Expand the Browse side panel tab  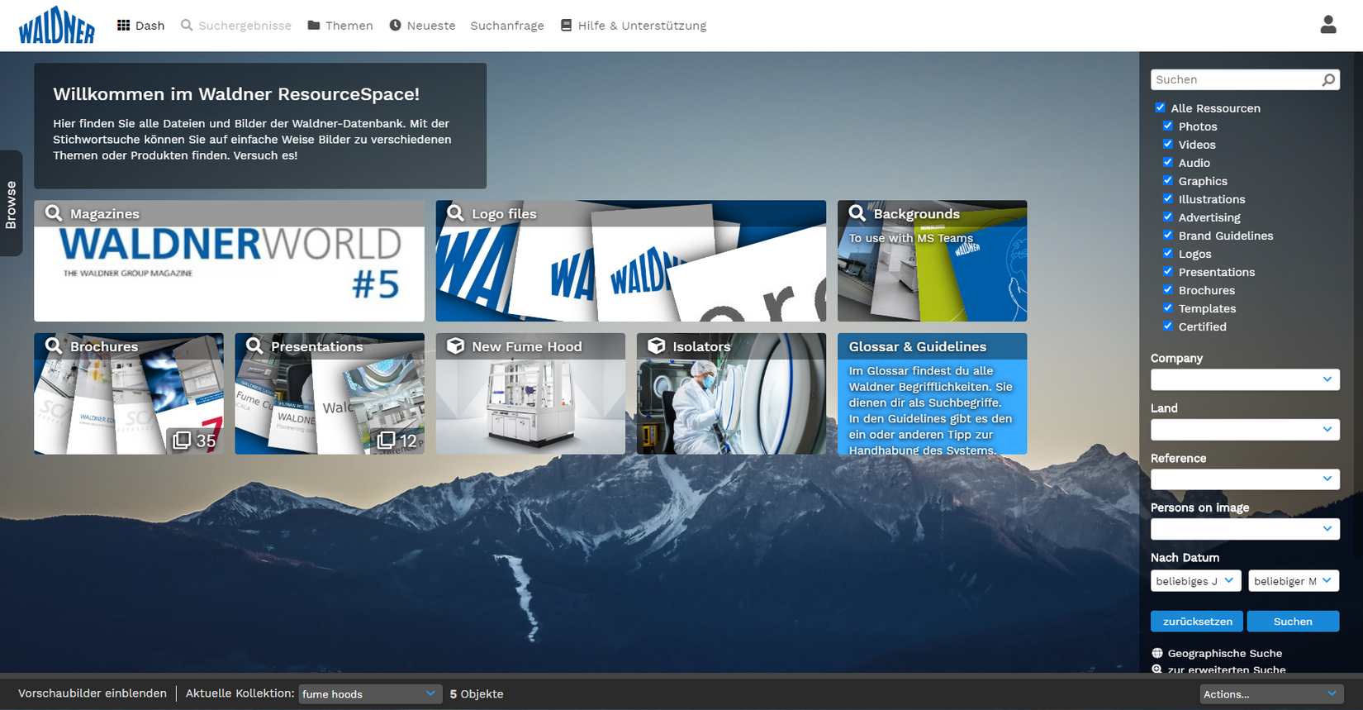point(11,203)
